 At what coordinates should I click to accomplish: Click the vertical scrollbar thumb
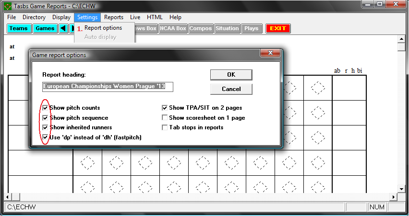tap(401, 47)
